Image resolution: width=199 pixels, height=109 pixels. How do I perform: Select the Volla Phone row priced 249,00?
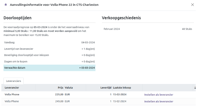[12, 101]
